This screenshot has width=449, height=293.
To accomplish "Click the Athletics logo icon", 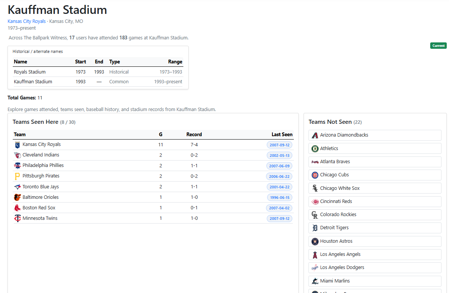I will click(x=315, y=149).
